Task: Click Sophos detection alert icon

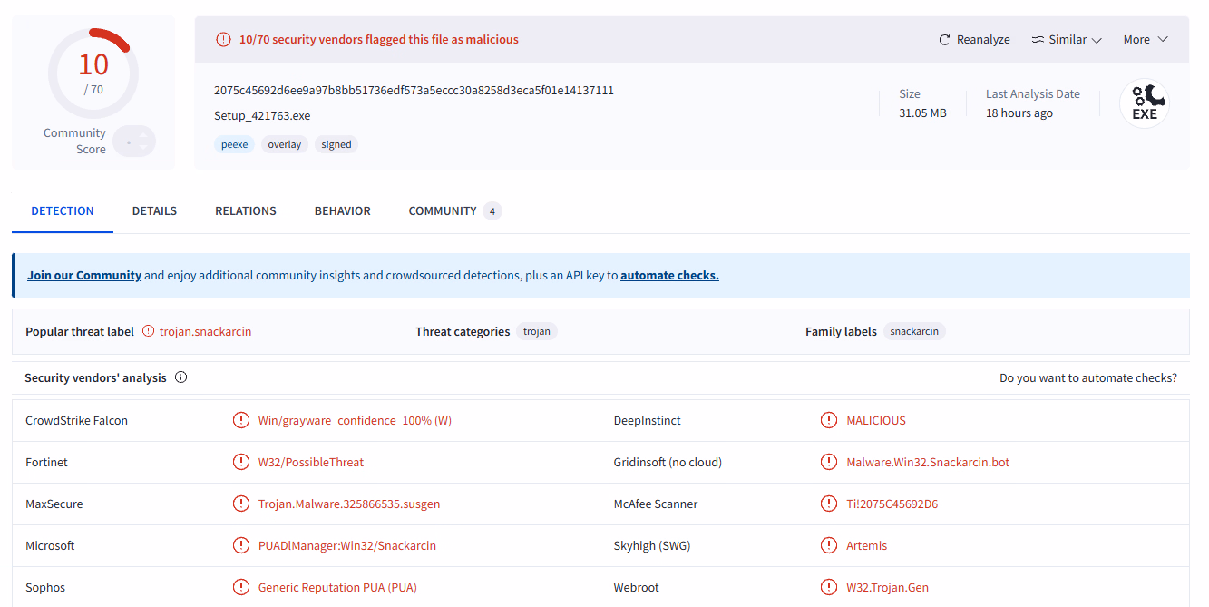Action: point(240,587)
